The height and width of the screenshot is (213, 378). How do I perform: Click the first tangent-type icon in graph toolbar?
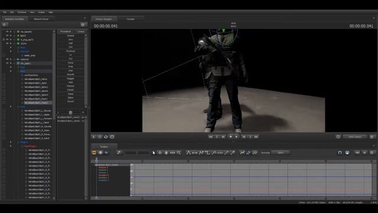[x=188, y=153]
